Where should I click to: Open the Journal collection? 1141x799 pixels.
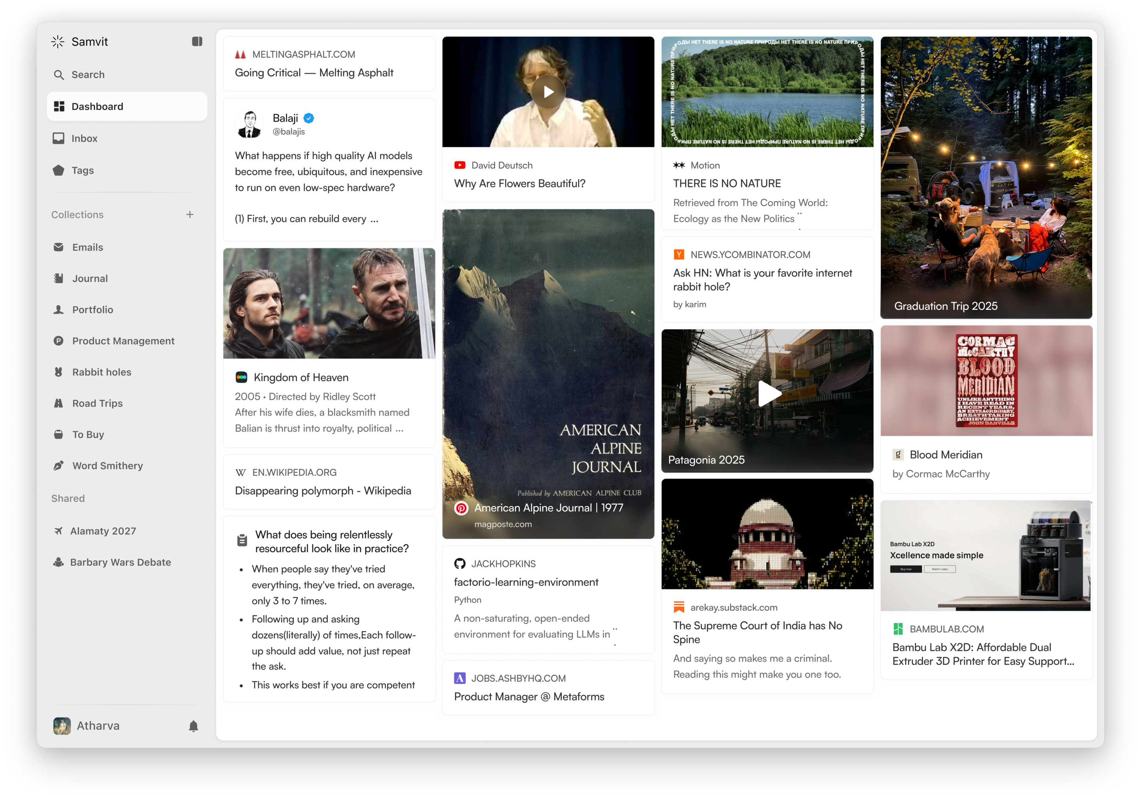click(127, 279)
